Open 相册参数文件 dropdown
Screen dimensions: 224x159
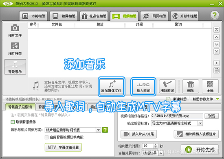[206, 99]
